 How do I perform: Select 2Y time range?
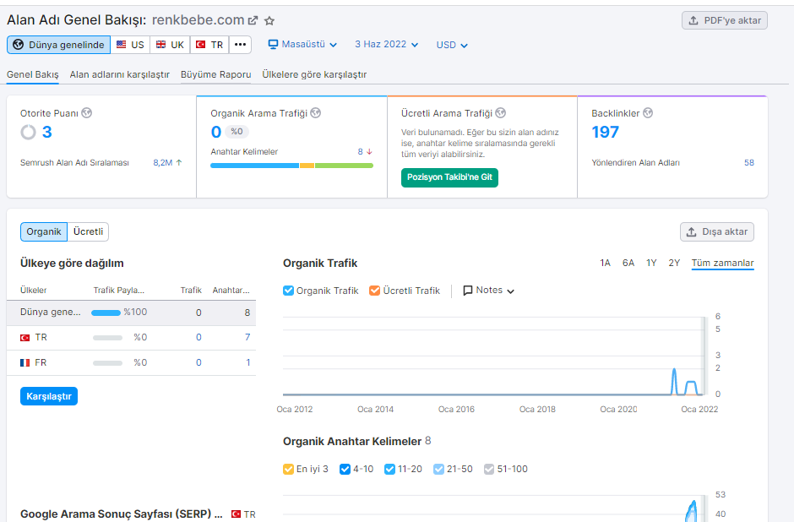(x=674, y=263)
